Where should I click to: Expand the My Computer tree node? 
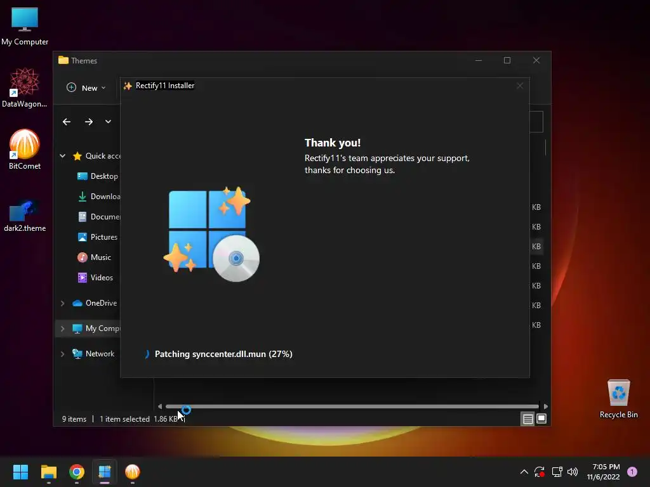coord(63,329)
